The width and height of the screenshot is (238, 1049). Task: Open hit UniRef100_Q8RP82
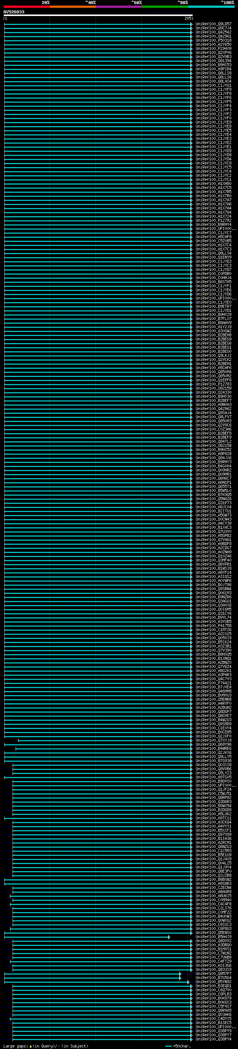tap(213, 797)
